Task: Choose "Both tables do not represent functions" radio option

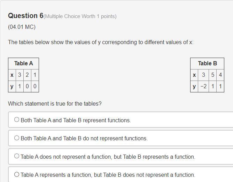Action: click(x=17, y=138)
